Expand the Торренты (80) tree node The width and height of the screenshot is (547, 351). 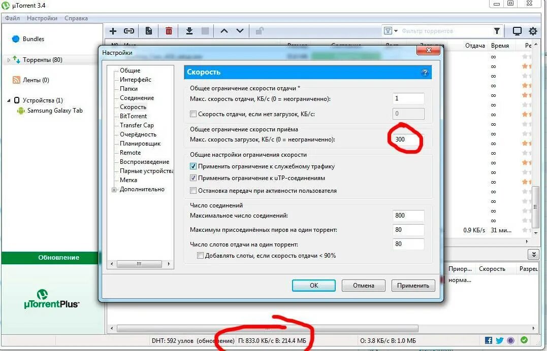[x=9, y=60]
